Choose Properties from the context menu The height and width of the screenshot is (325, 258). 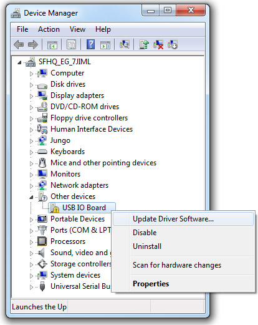(183, 284)
